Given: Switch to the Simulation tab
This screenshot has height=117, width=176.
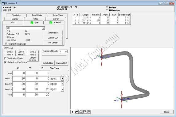Looking at the screenshot, I should point(17,15).
